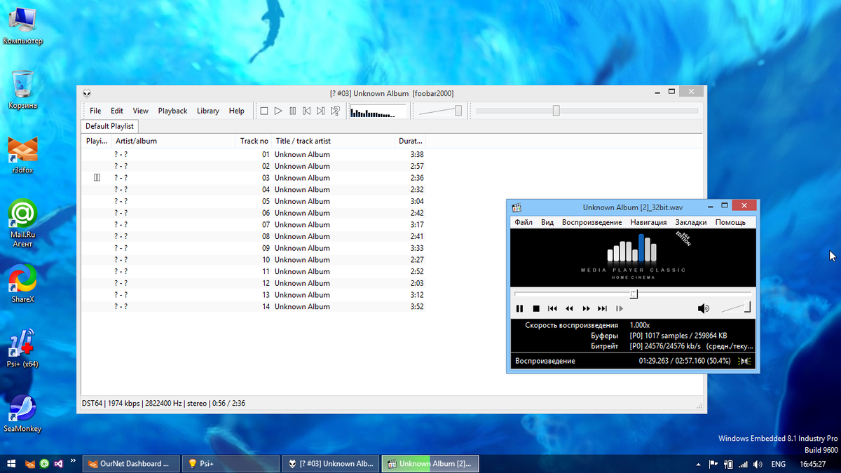The image size is (841, 473).
Task: Jump to previous file in MPC-HC
Action: click(552, 308)
